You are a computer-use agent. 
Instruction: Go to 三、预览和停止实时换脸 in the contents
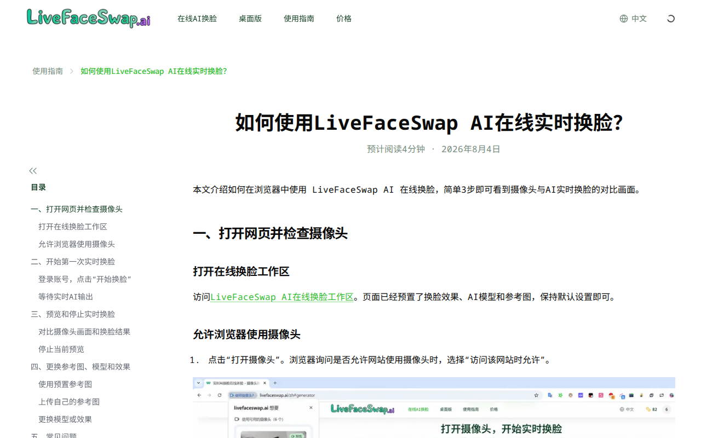pos(73,314)
